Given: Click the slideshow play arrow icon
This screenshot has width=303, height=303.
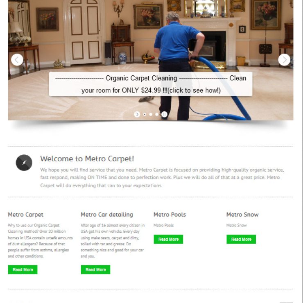Looking at the screenshot, I should (137, 114).
